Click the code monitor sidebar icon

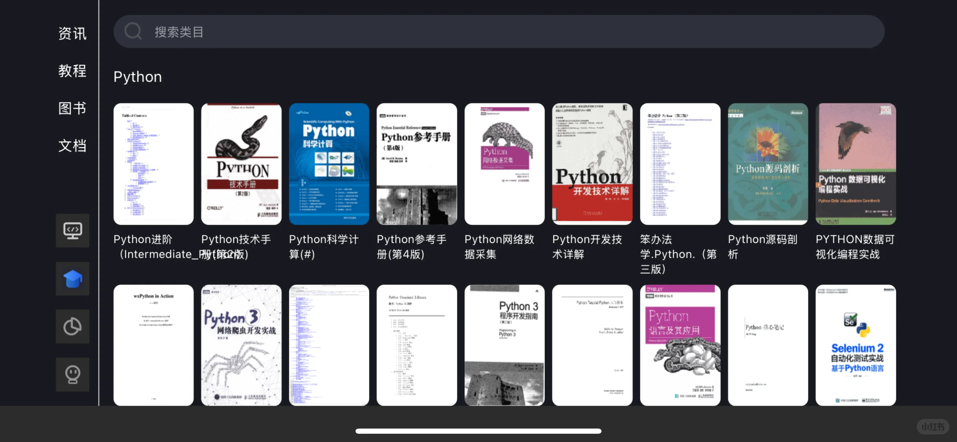click(72, 230)
